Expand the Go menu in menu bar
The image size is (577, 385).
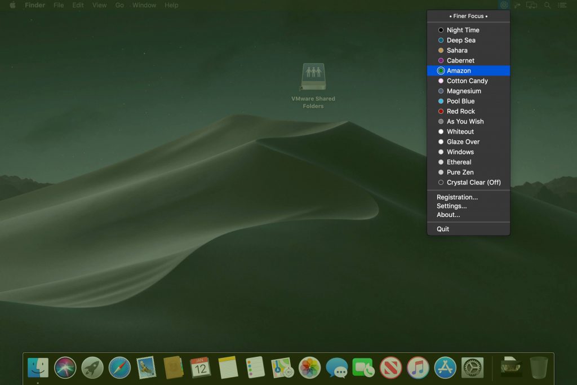[119, 5]
